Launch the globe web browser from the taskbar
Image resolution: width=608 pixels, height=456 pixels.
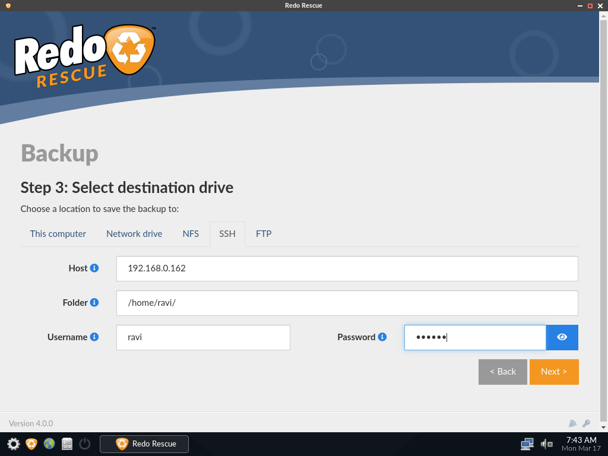click(x=48, y=444)
